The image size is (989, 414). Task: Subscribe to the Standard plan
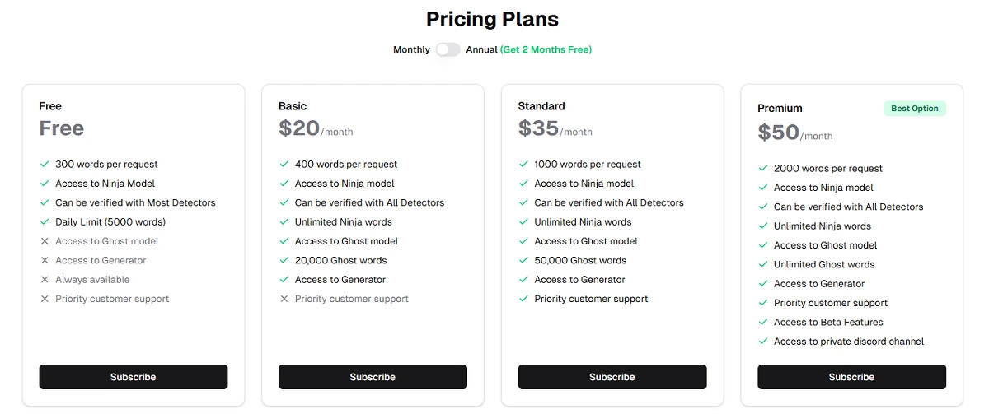(x=612, y=377)
